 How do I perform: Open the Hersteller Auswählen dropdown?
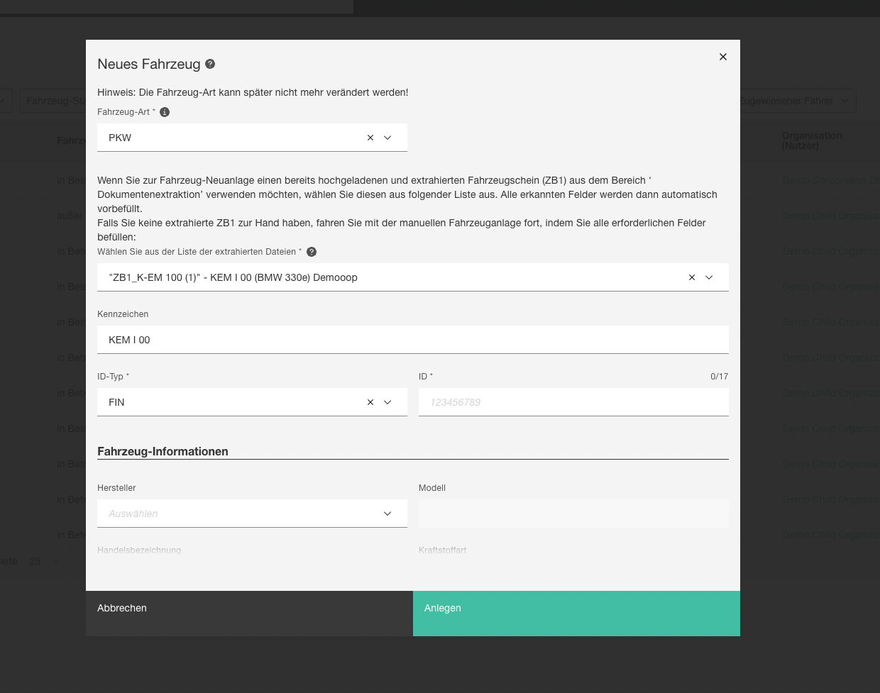coord(252,514)
